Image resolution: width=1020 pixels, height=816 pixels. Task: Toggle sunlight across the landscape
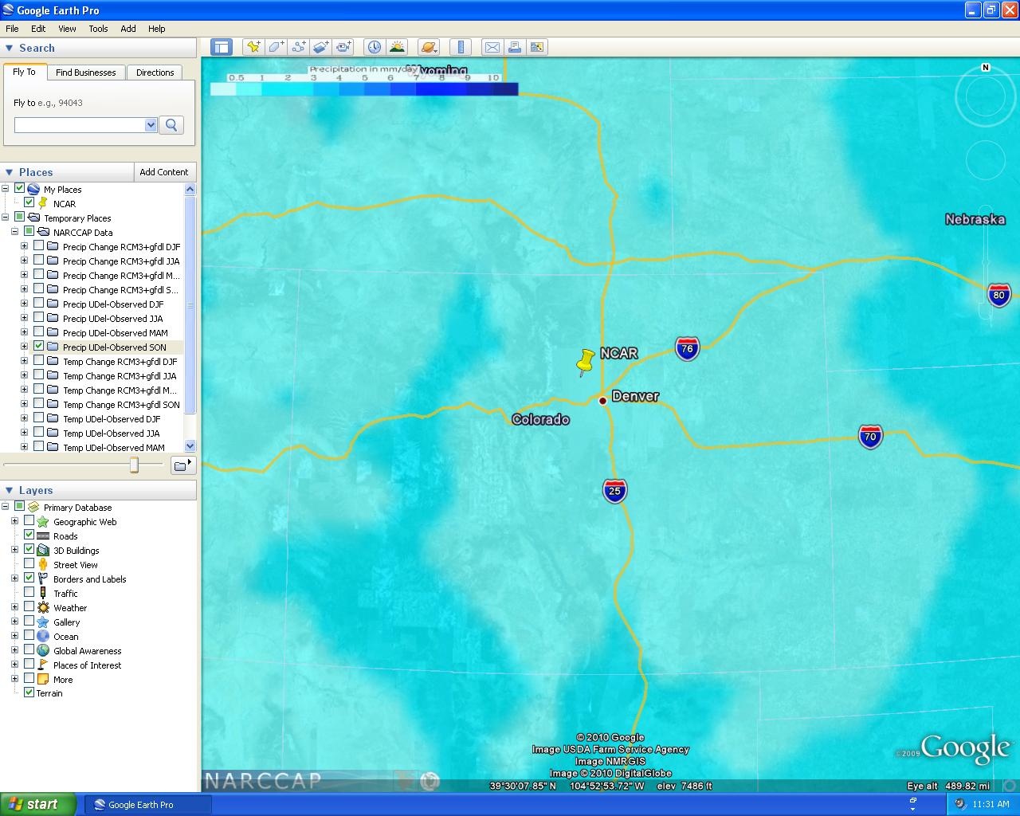[x=397, y=47]
